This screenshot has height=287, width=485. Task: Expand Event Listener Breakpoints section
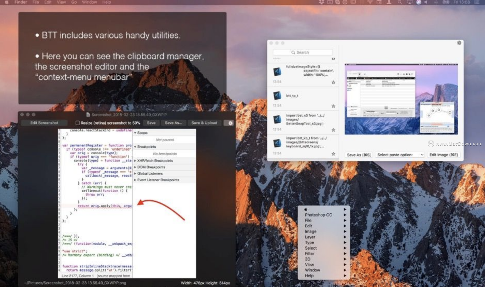tap(135, 180)
